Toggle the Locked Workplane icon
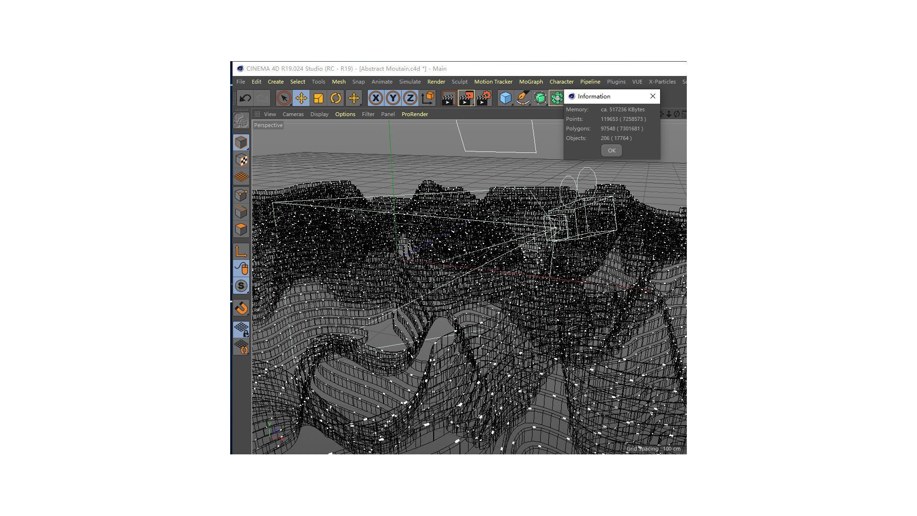Image resolution: width=917 pixels, height=516 pixels. click(x=241, y=330)
